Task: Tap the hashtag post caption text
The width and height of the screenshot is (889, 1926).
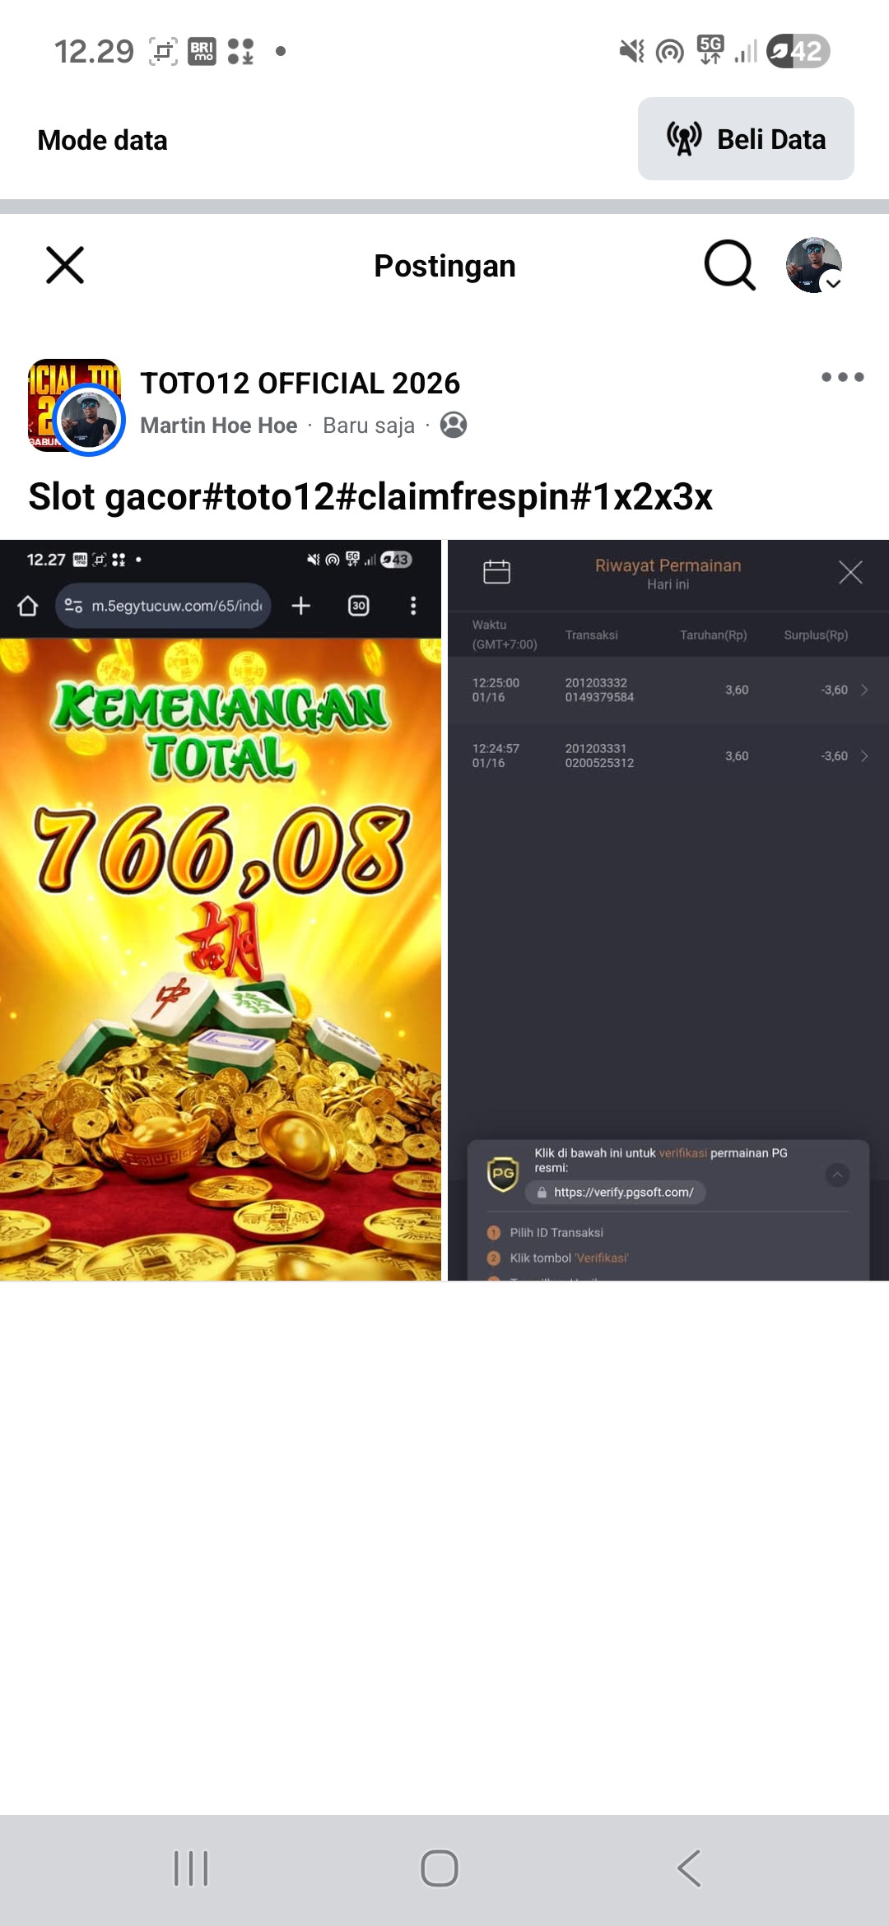Action: (370, 496)
